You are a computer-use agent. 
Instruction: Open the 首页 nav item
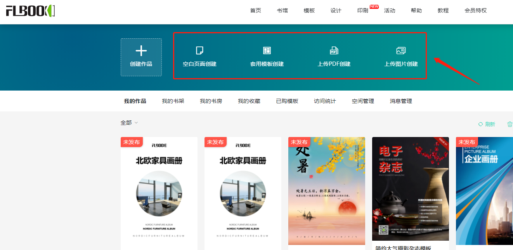tap(256, 10)
